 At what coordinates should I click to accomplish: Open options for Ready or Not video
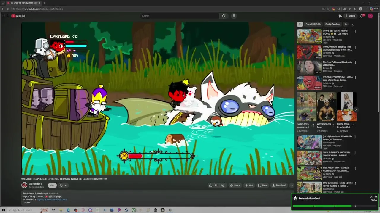[355, 47]
